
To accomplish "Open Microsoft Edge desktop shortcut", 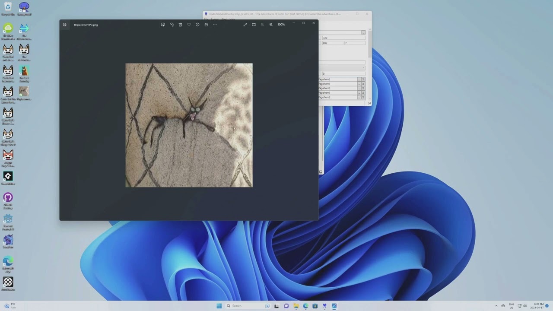I will pyautogui.click(x=8, y=264).
